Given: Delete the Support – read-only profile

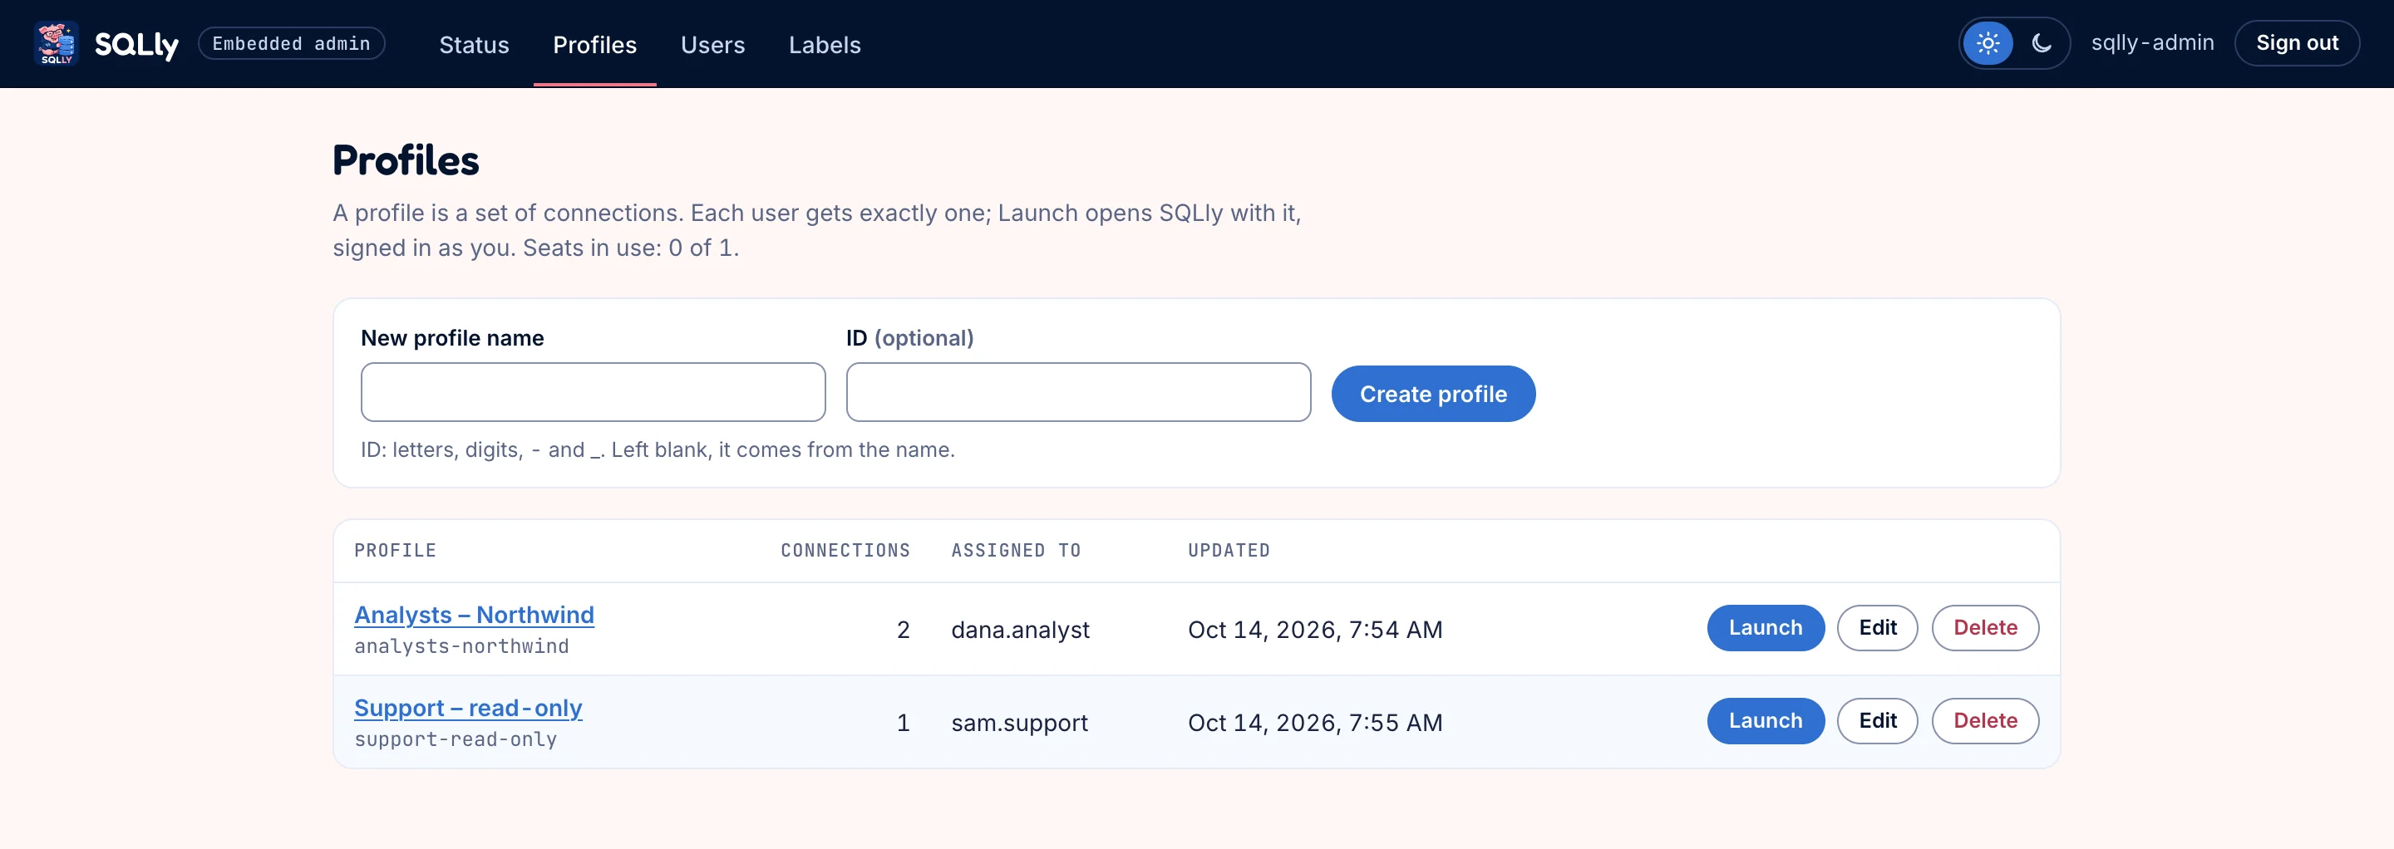Looking at the screenshot, I should (x=1985, y=721).
